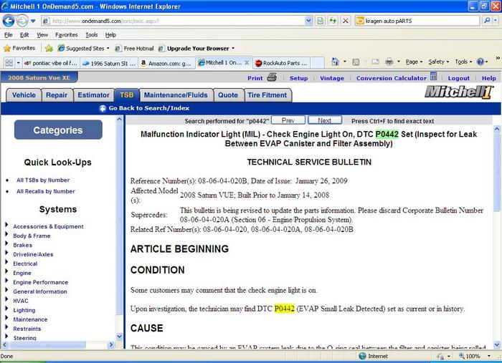Open the Conversion Calculator link
The image size is (502, 363).
392,78
